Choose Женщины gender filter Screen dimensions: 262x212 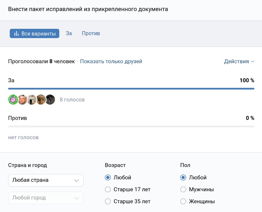pyautogui.click(x=183, y=202)
